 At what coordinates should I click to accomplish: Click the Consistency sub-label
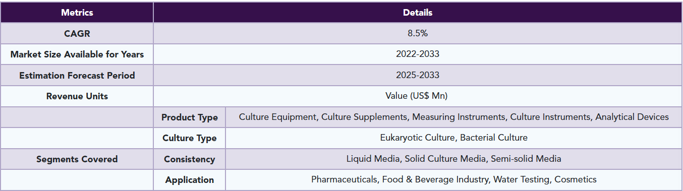(190, 159)
